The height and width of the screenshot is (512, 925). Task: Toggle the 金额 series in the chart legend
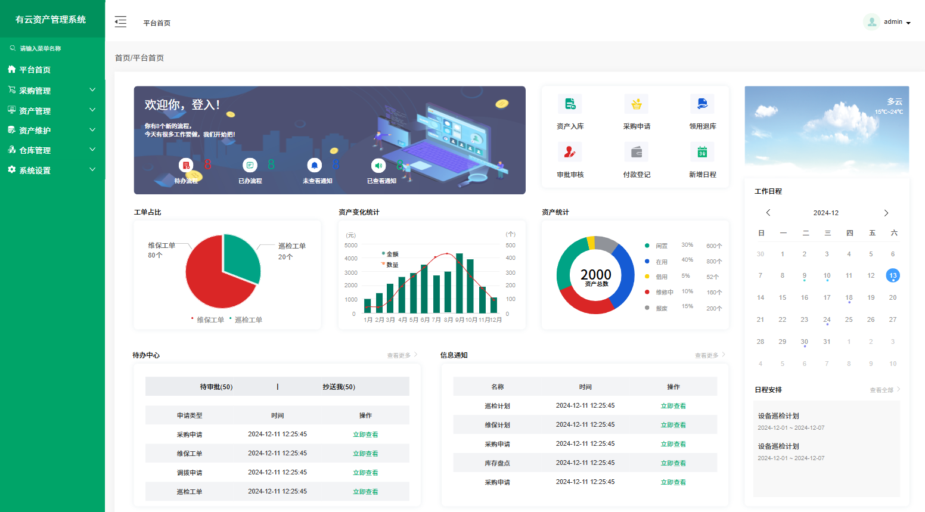pos(390,255)
